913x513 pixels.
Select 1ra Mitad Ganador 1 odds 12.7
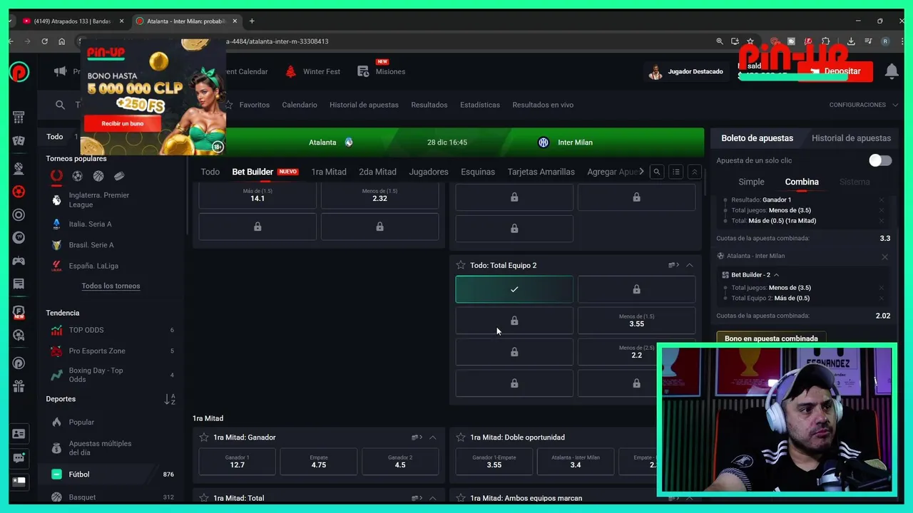[x=238, y=462]
